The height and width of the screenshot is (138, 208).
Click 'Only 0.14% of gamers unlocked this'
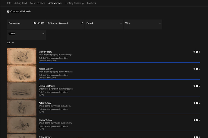[53, 92]
